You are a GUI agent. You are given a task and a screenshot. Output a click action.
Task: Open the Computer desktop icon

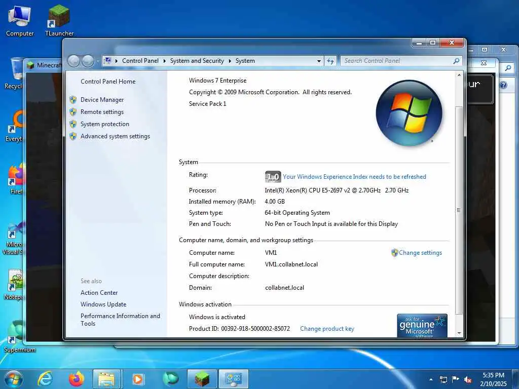pos(20,21)
